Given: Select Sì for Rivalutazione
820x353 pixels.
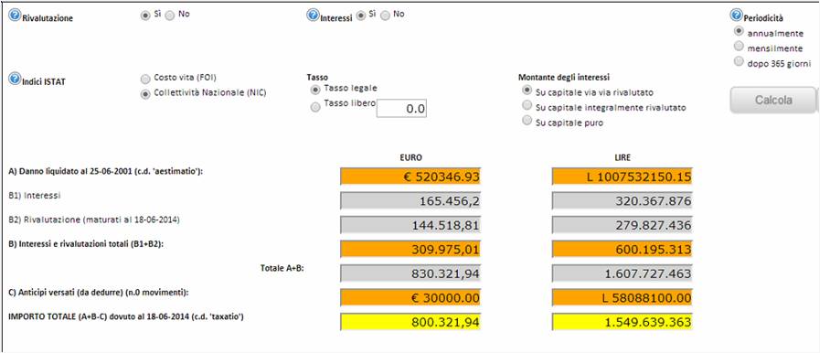Looking at the screenshot, I should pos(144,16).
